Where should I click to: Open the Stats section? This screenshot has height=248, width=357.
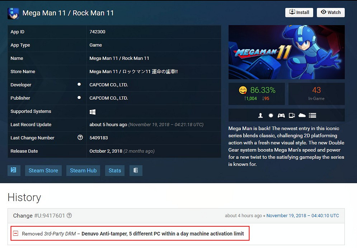tap(114, 171)
